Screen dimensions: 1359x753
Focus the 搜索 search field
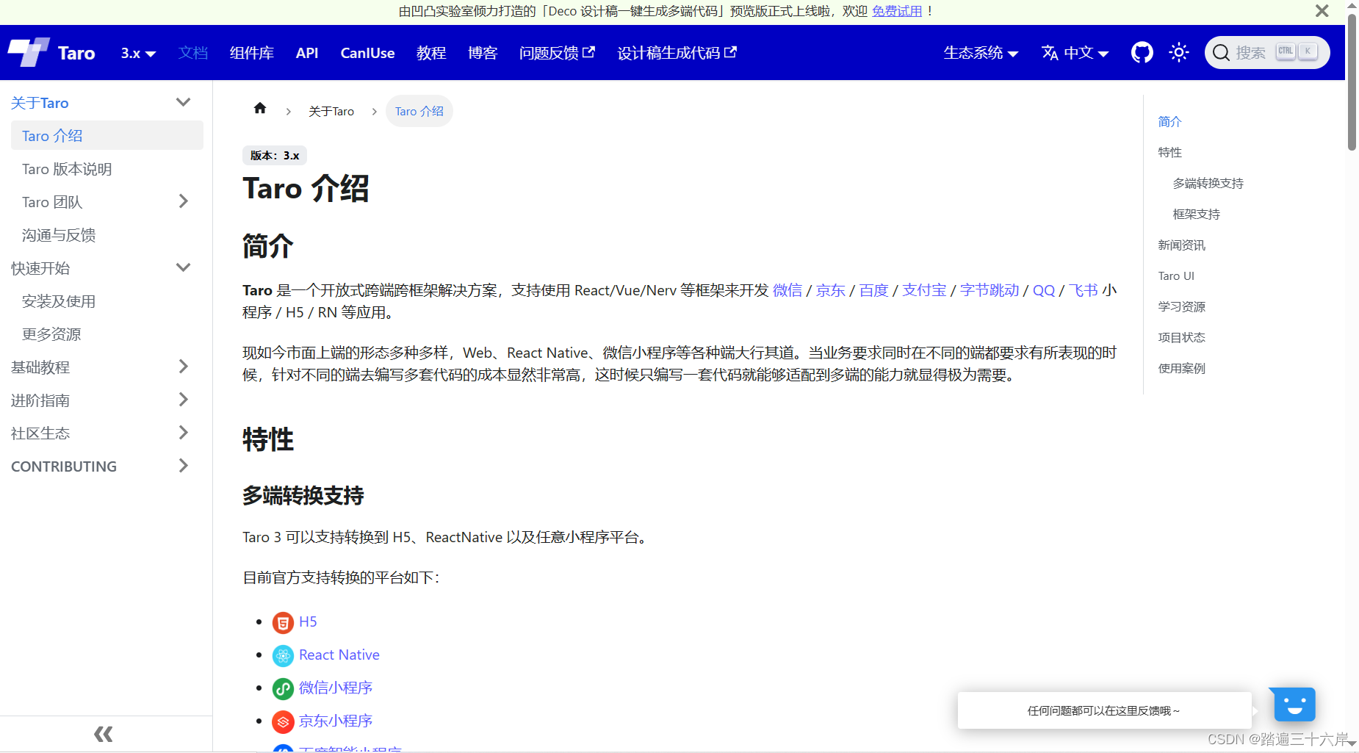tap(1267, 52)
